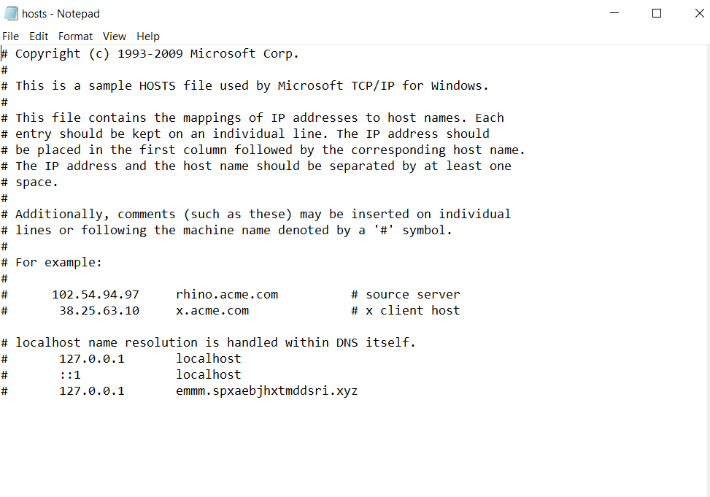Screen dimensions: 710x497
Task: Open the View menu
Action: (x=115, y=36)
